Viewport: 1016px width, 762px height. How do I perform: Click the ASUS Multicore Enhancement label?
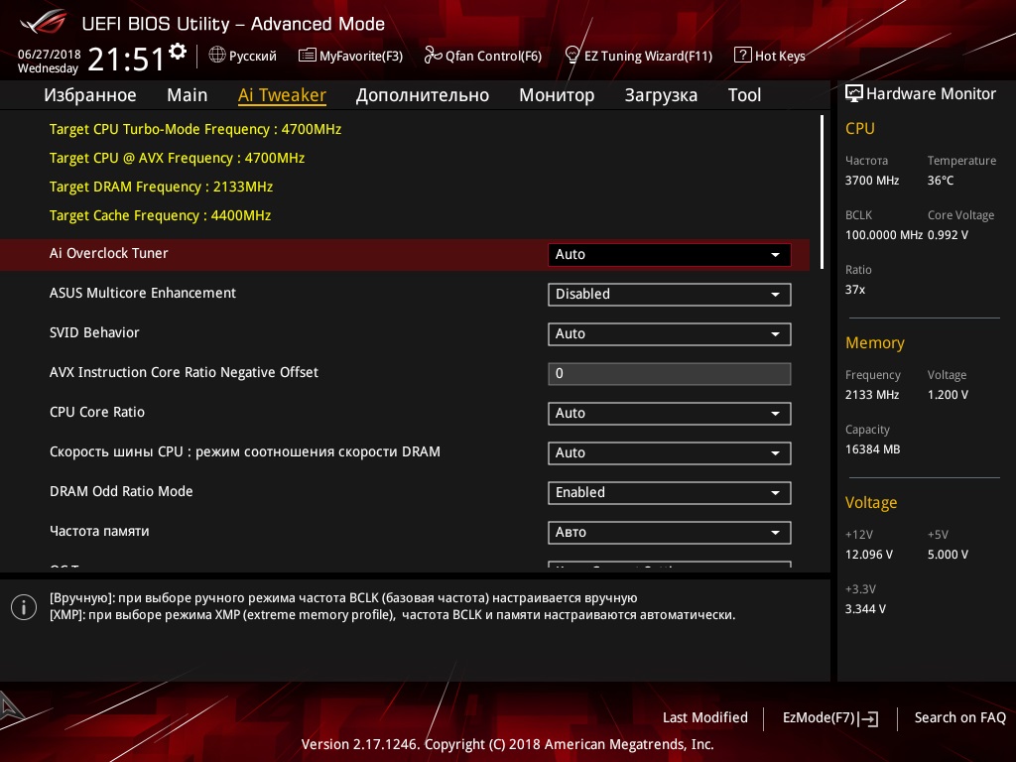(x=143, y=293)
